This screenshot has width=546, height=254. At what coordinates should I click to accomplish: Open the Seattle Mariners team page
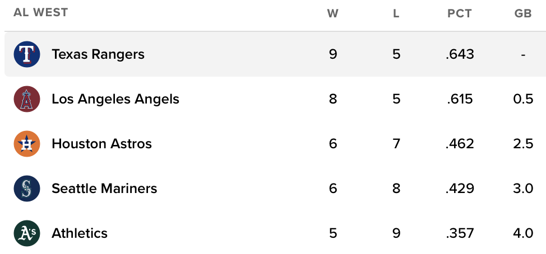point(104,189)
